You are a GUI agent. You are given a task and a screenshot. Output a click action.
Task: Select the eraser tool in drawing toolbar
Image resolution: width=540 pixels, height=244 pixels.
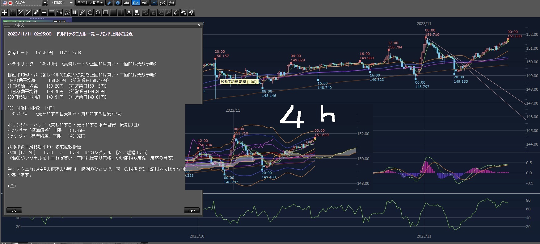(x=176, y=12)
